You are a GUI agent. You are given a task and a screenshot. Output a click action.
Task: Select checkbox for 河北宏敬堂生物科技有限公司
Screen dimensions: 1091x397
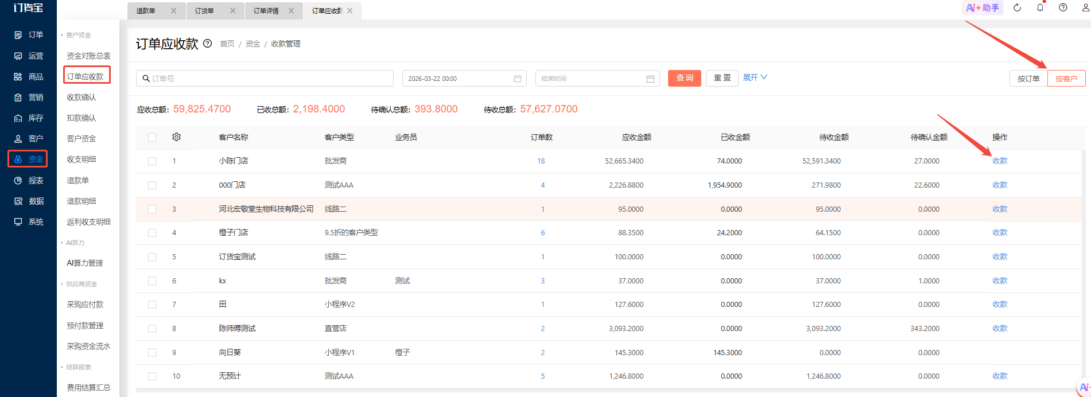click(x=152, y=209)
